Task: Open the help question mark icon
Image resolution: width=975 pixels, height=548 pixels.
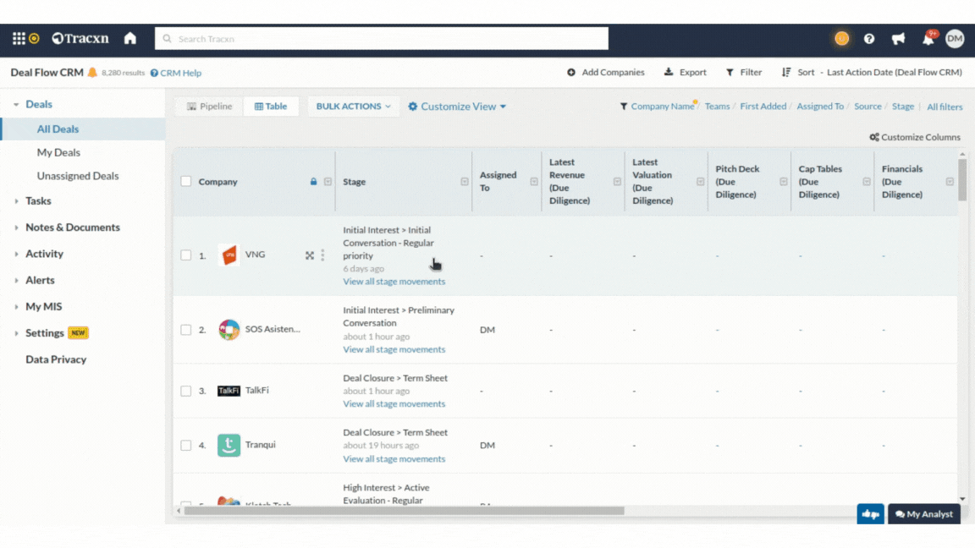Action: pyautogui.click(x=869, y=39)
